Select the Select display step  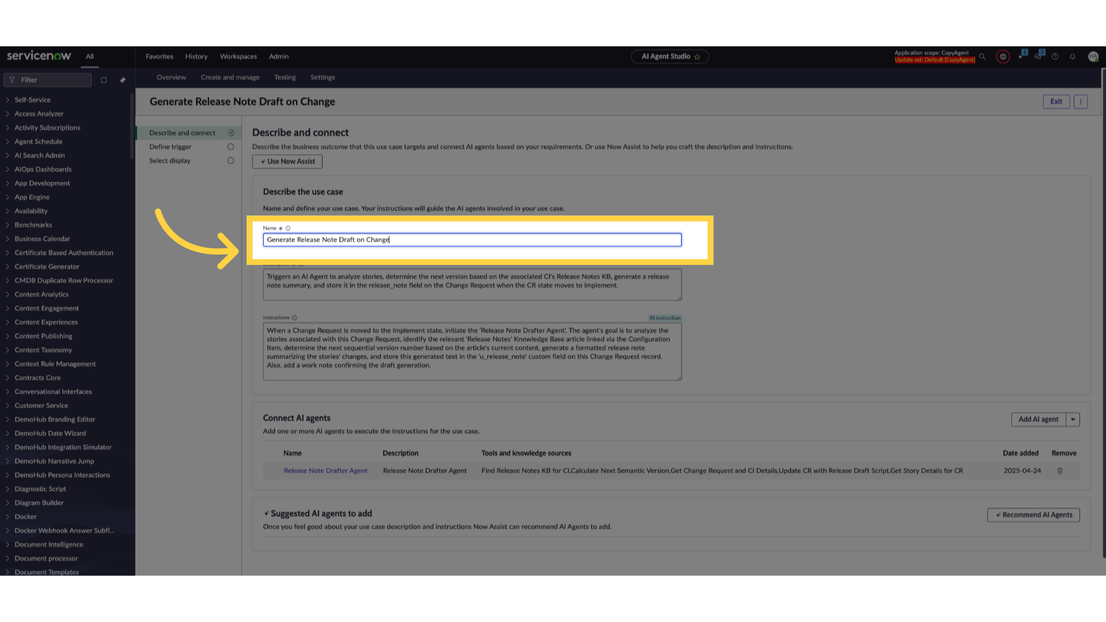(x=189, y=161)
